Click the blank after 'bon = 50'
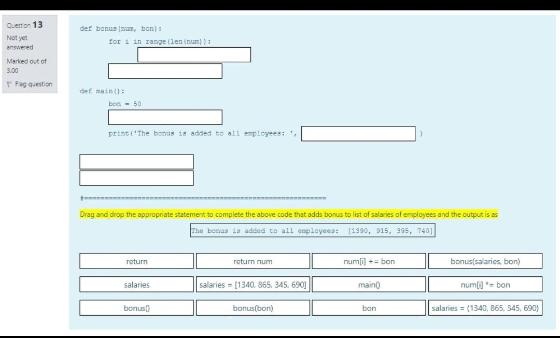This screenshot has height=338, width=560. [x=165, y=117]
